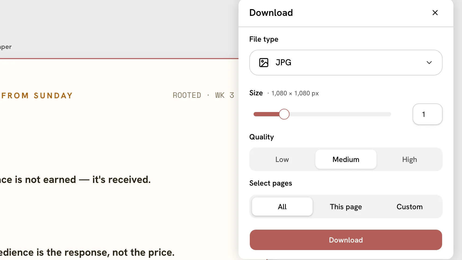Click the red Download button

coord(346,240)
